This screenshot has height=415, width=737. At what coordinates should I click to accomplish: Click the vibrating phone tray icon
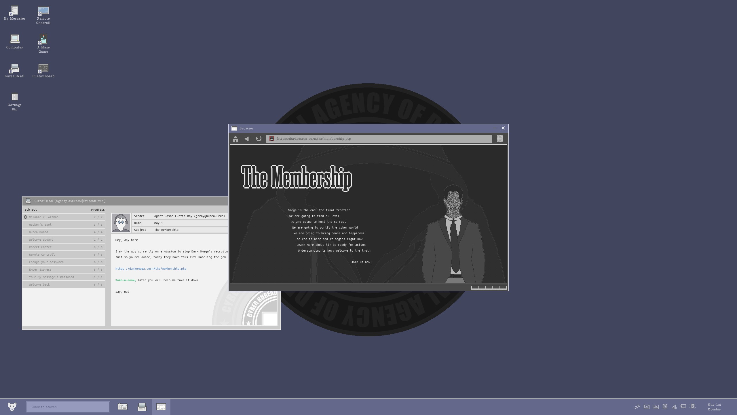tap(693, 407)
